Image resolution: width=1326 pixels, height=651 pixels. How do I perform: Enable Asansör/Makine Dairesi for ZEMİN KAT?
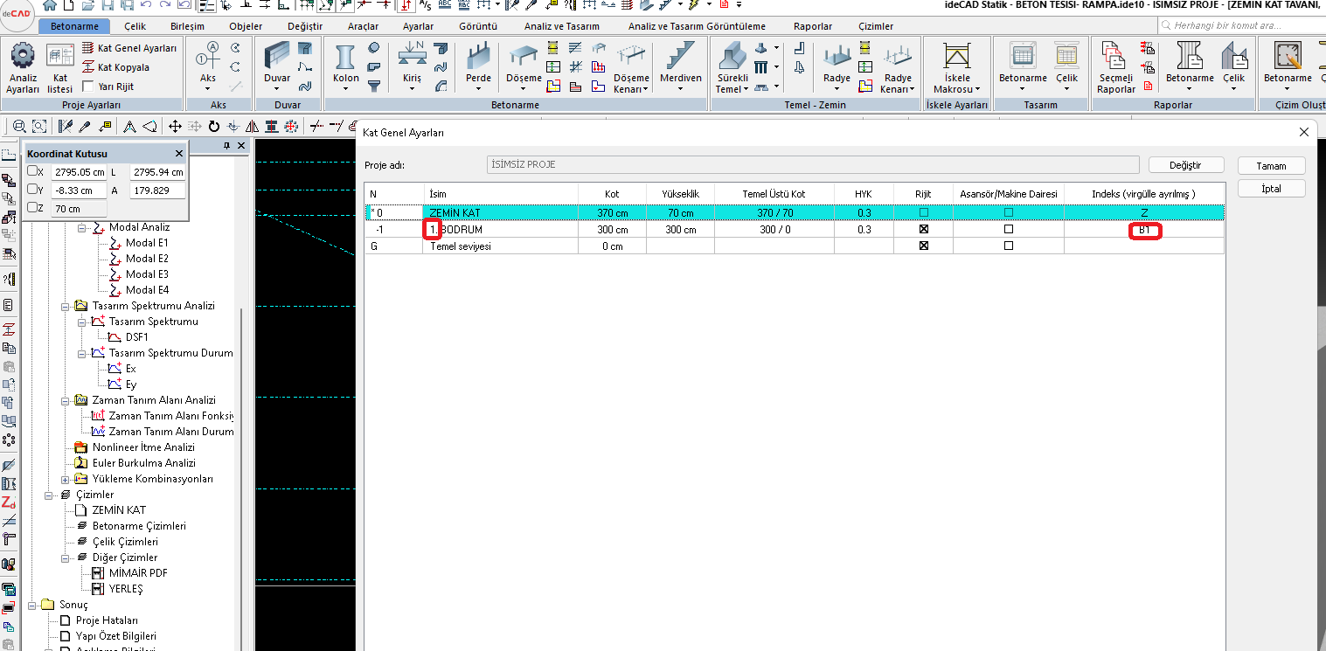(x=1009, y=213)
